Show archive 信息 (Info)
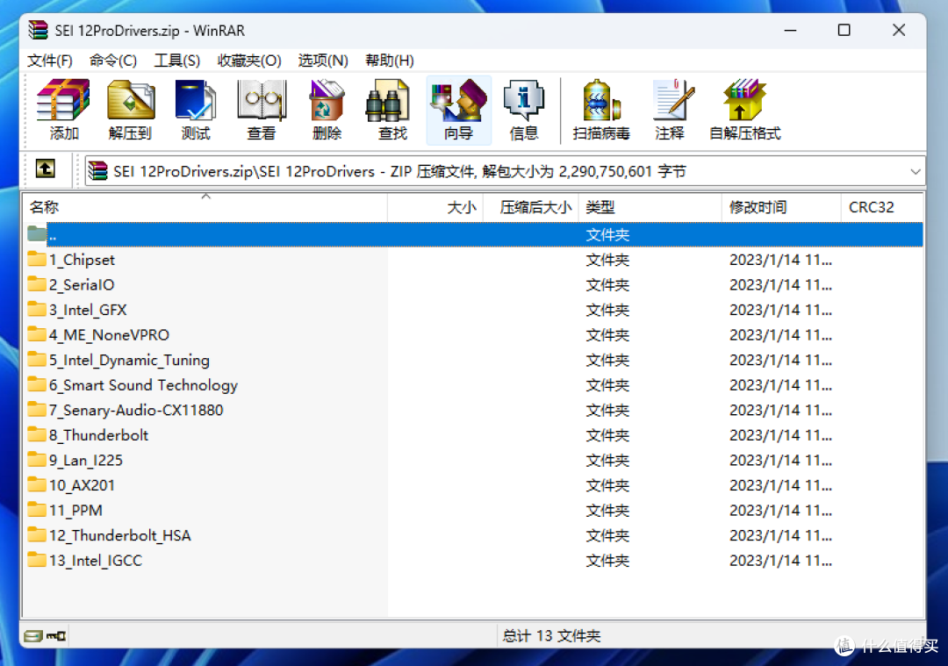 [x=524, y=110]
